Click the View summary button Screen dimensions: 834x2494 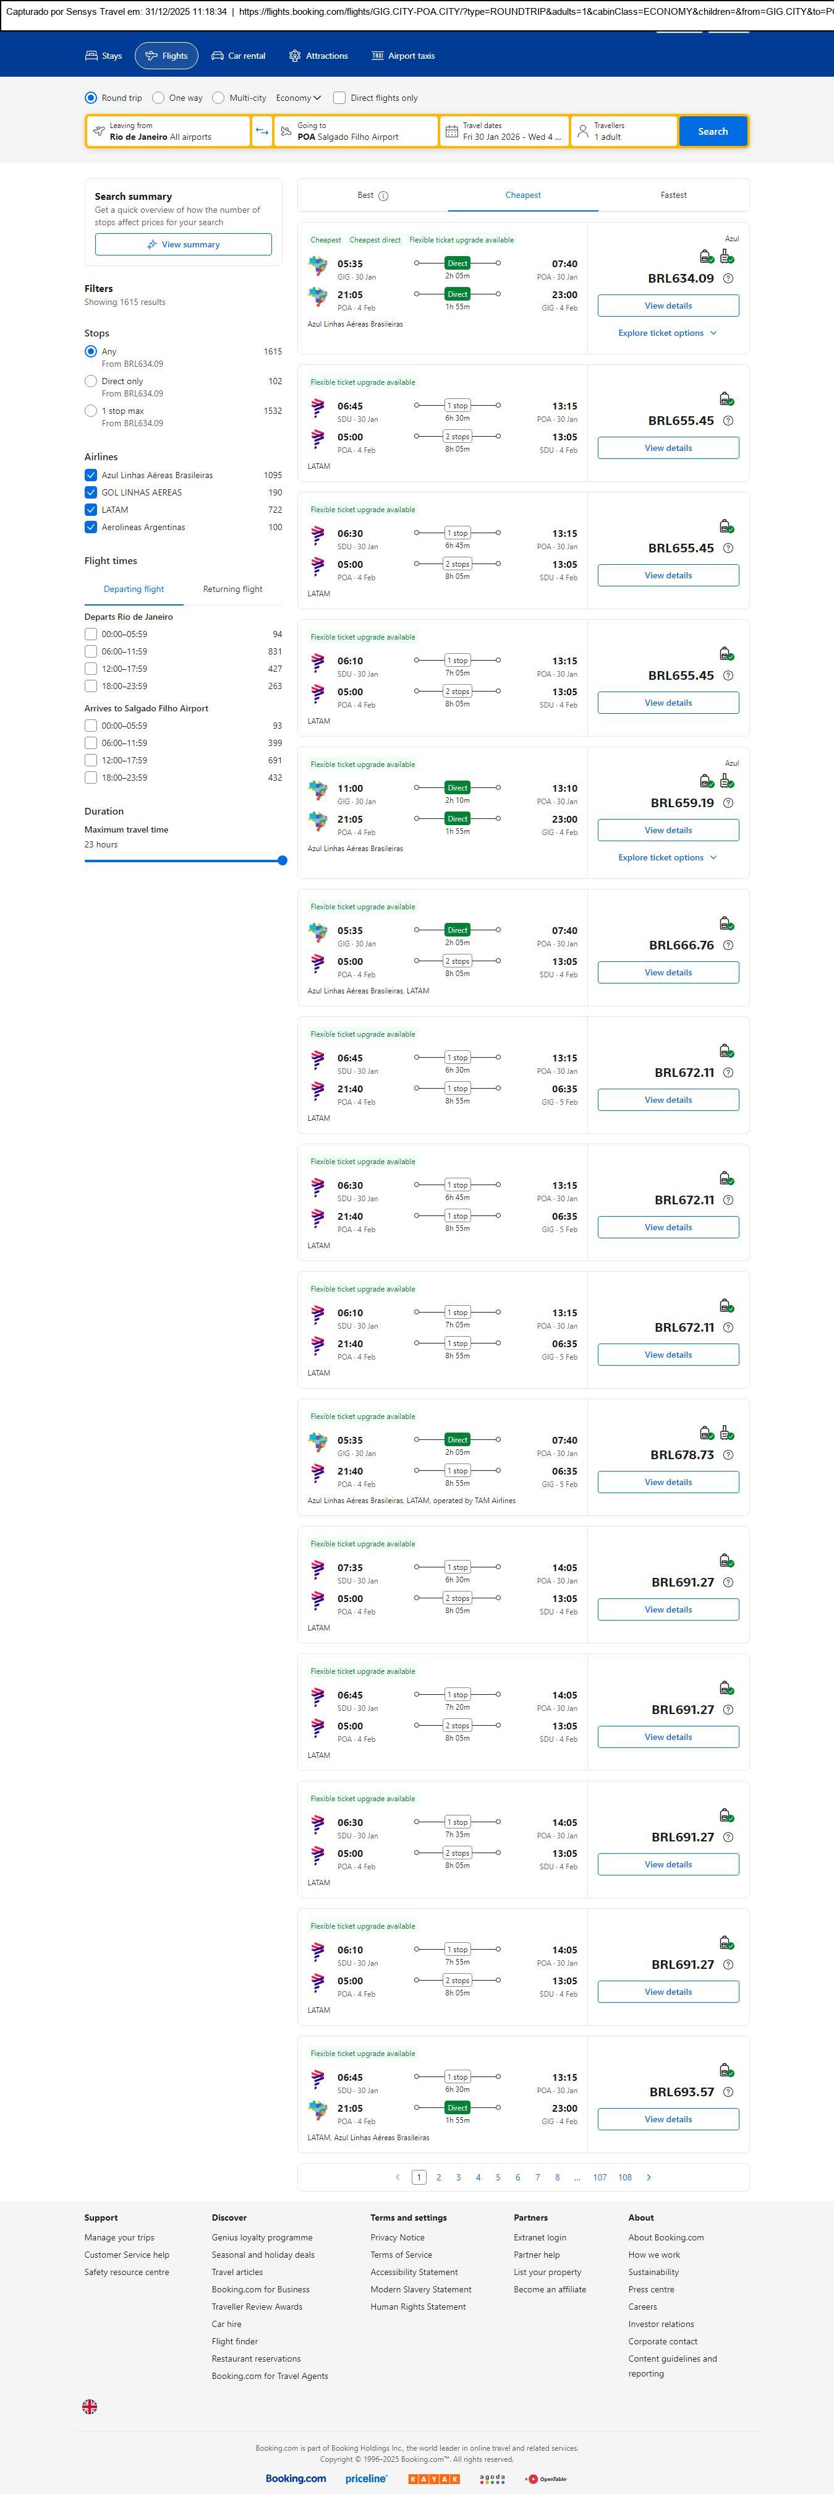click(x=183, y=245)
